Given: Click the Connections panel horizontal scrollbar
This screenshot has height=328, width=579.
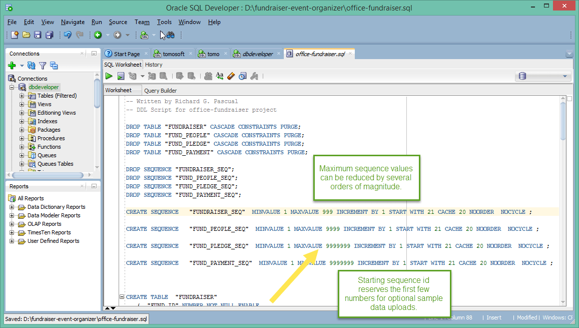Looking at the screenshot, I should pyautogui.click(x=48, y=175).
